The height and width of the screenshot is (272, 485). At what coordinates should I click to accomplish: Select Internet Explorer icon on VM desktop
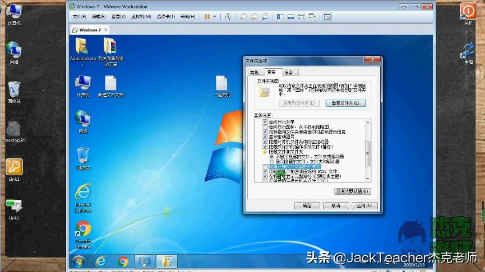(x=83, y=198)
